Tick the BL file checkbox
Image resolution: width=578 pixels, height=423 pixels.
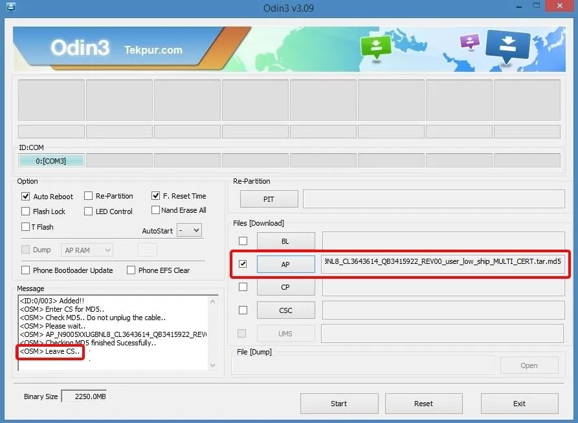[x=243, y=241]
